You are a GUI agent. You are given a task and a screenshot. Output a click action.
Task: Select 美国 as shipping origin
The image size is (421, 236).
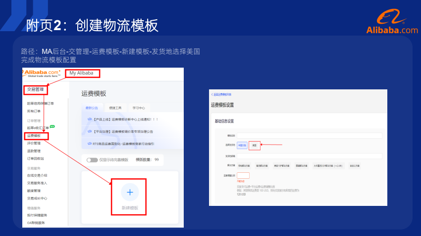tap(254, 145)
